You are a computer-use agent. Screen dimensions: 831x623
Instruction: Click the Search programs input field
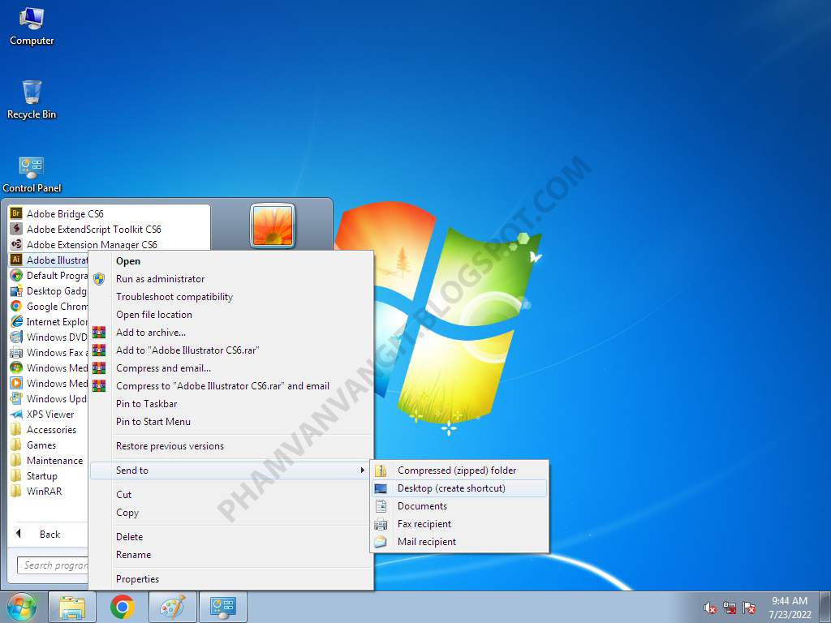[x=53, y=565]
